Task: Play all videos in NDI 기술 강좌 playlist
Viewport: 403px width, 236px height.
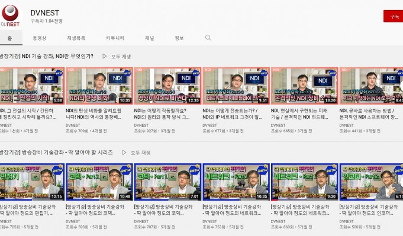Action: (x=117, y=56)
